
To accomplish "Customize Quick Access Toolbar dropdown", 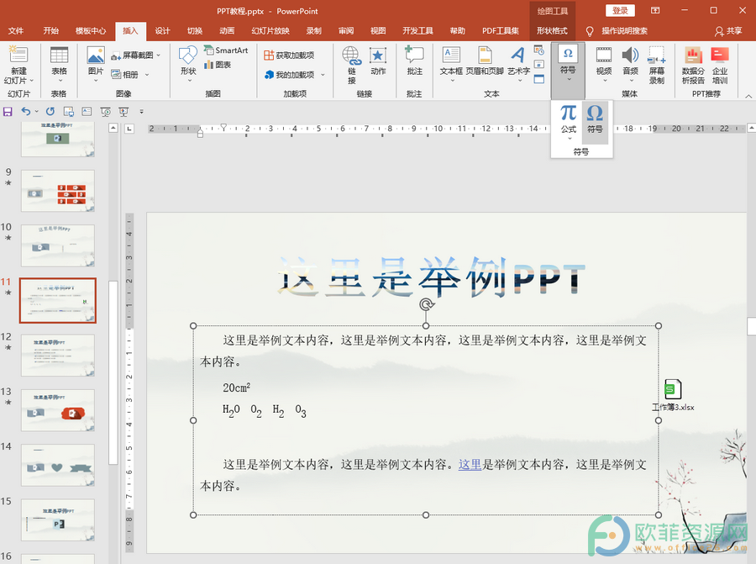I will (x=141, y=112).
